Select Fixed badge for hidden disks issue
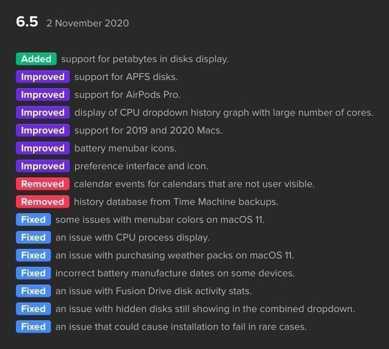 click(x=33, y=309)
